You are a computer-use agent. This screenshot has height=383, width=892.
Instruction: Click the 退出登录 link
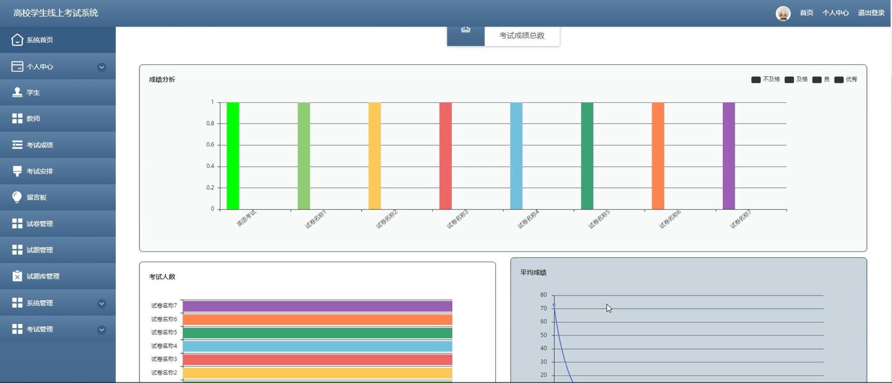(871, 13)
